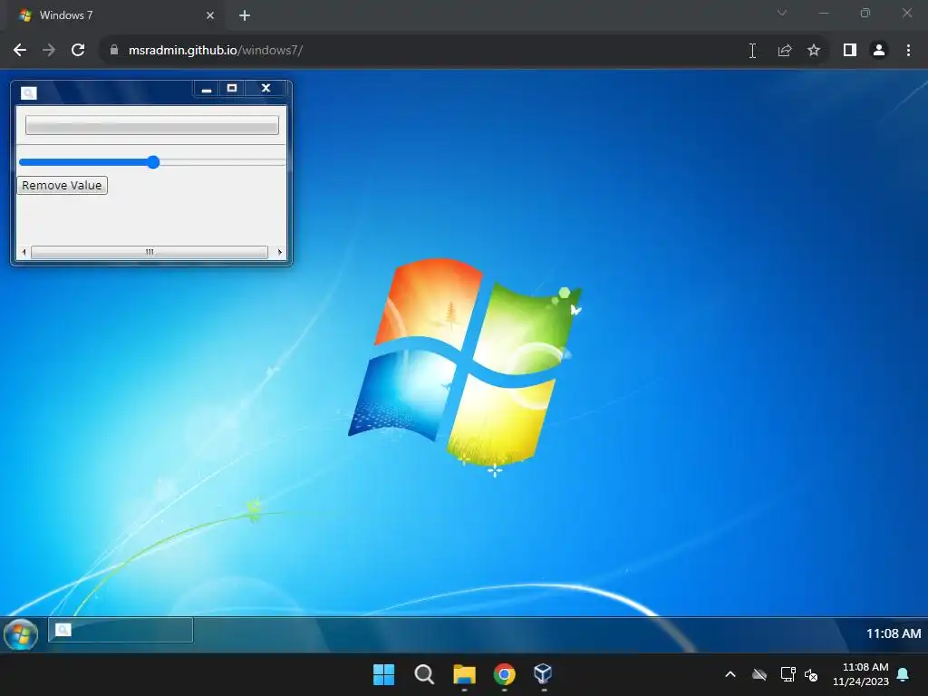This screenshot has height=696, width=928.
Task: Click the 11:08 AM clock in Windows 7 taskbar
Action: 893,633
